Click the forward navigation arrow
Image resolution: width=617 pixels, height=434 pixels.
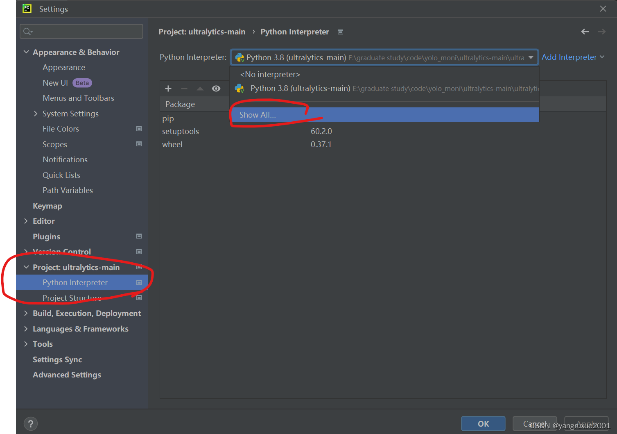coord(601,32)
